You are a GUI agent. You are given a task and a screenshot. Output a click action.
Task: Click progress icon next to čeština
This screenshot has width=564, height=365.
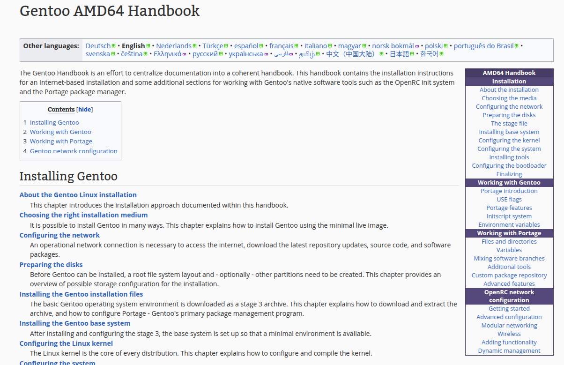click(145, 54)
